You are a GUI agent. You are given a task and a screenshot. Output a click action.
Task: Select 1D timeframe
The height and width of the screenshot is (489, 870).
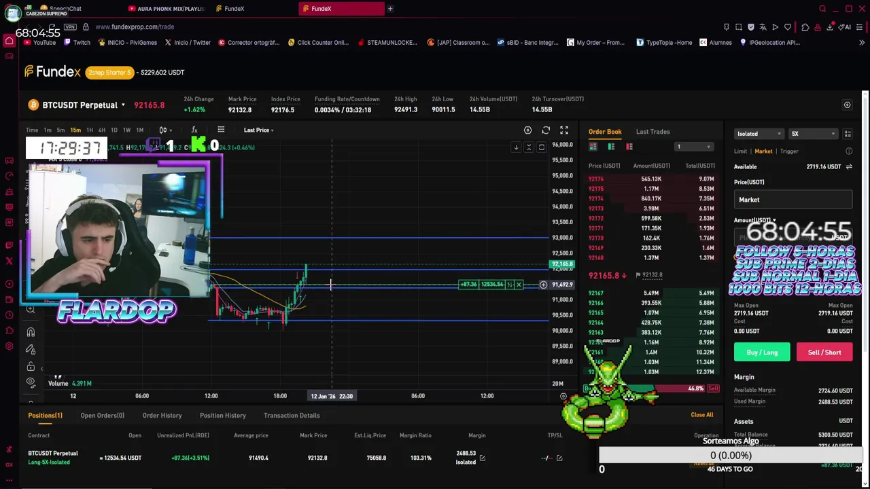(x=114, y=130)
